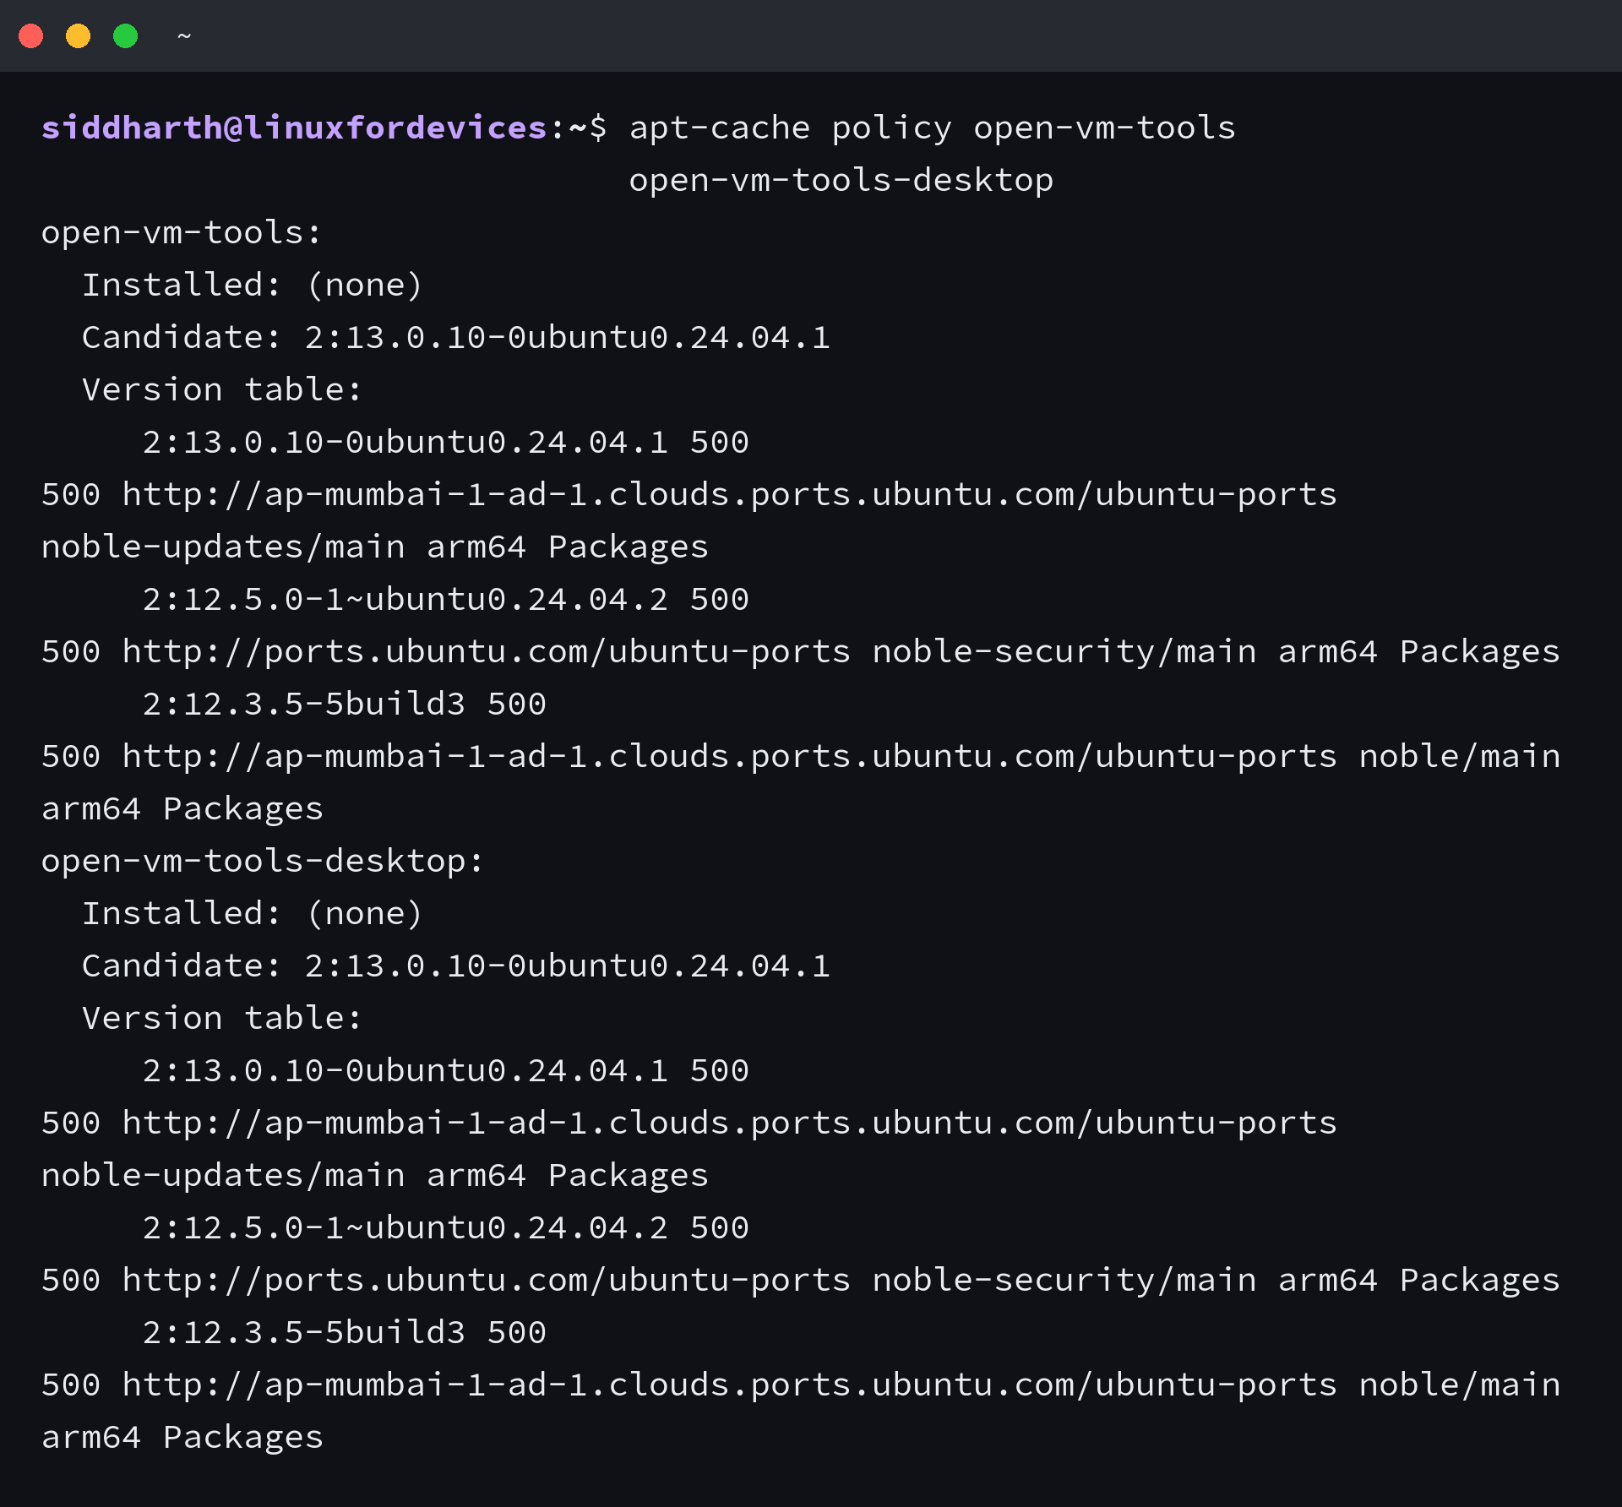
Task: Click first 'noble-updates/main arm64 Packages' line
Action: pos(375,547)
